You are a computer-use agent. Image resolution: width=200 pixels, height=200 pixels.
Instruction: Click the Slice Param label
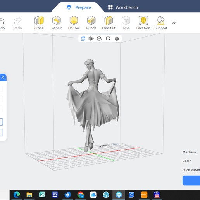click(191, 170)
